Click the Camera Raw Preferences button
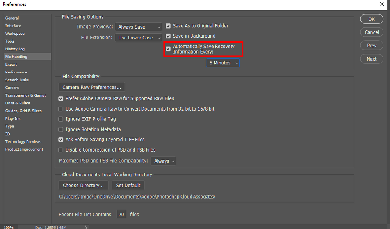 [92, 87]
